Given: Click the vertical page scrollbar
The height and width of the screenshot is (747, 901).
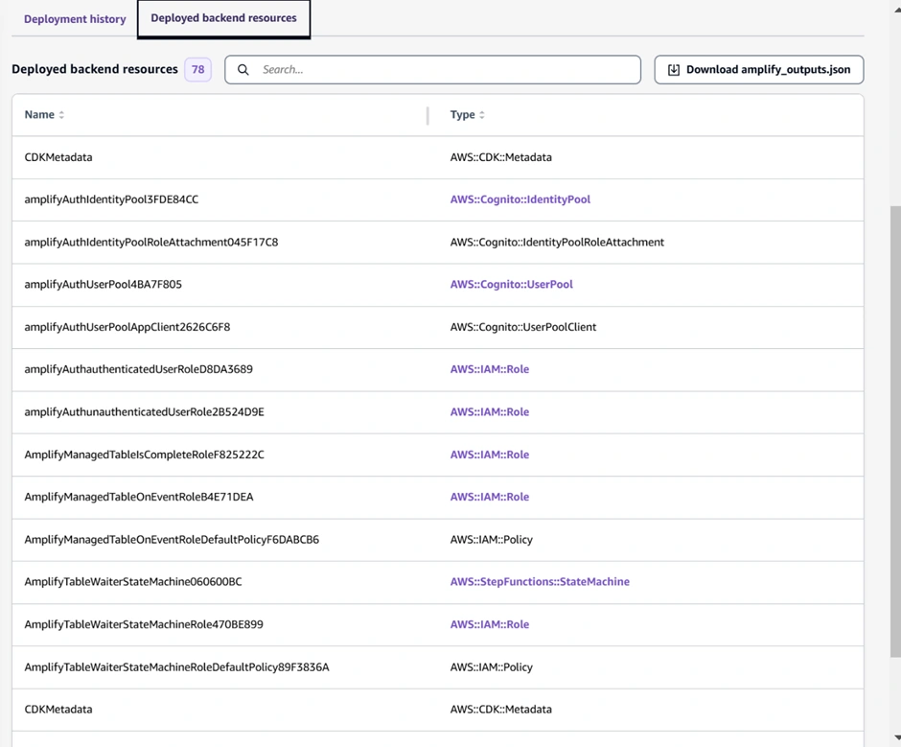Looking at the screenshot, I should click(x=895, y=432).
